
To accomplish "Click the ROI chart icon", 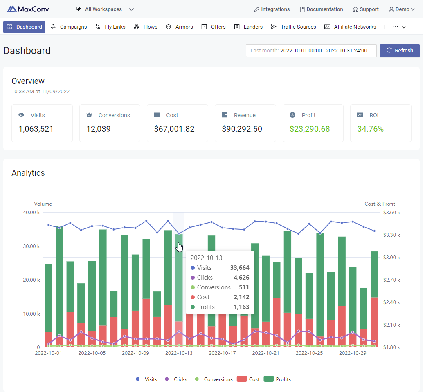I will click(360, 115).
